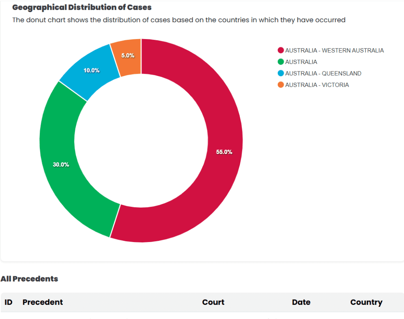Click the 55.0% percentage label
Screen dimensions: 404x319
224,152
